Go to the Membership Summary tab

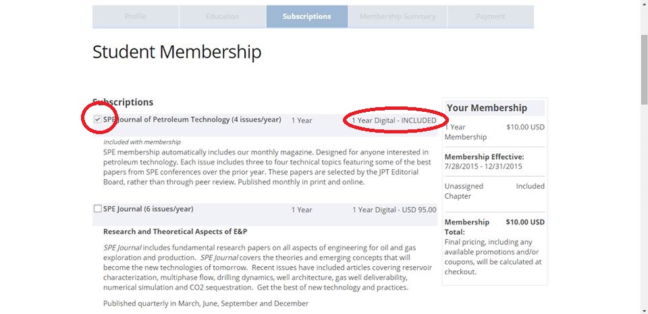(x=398, y=17)
